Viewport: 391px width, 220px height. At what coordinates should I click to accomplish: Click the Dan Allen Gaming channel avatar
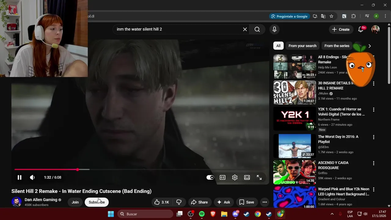(x=16, y=202)
